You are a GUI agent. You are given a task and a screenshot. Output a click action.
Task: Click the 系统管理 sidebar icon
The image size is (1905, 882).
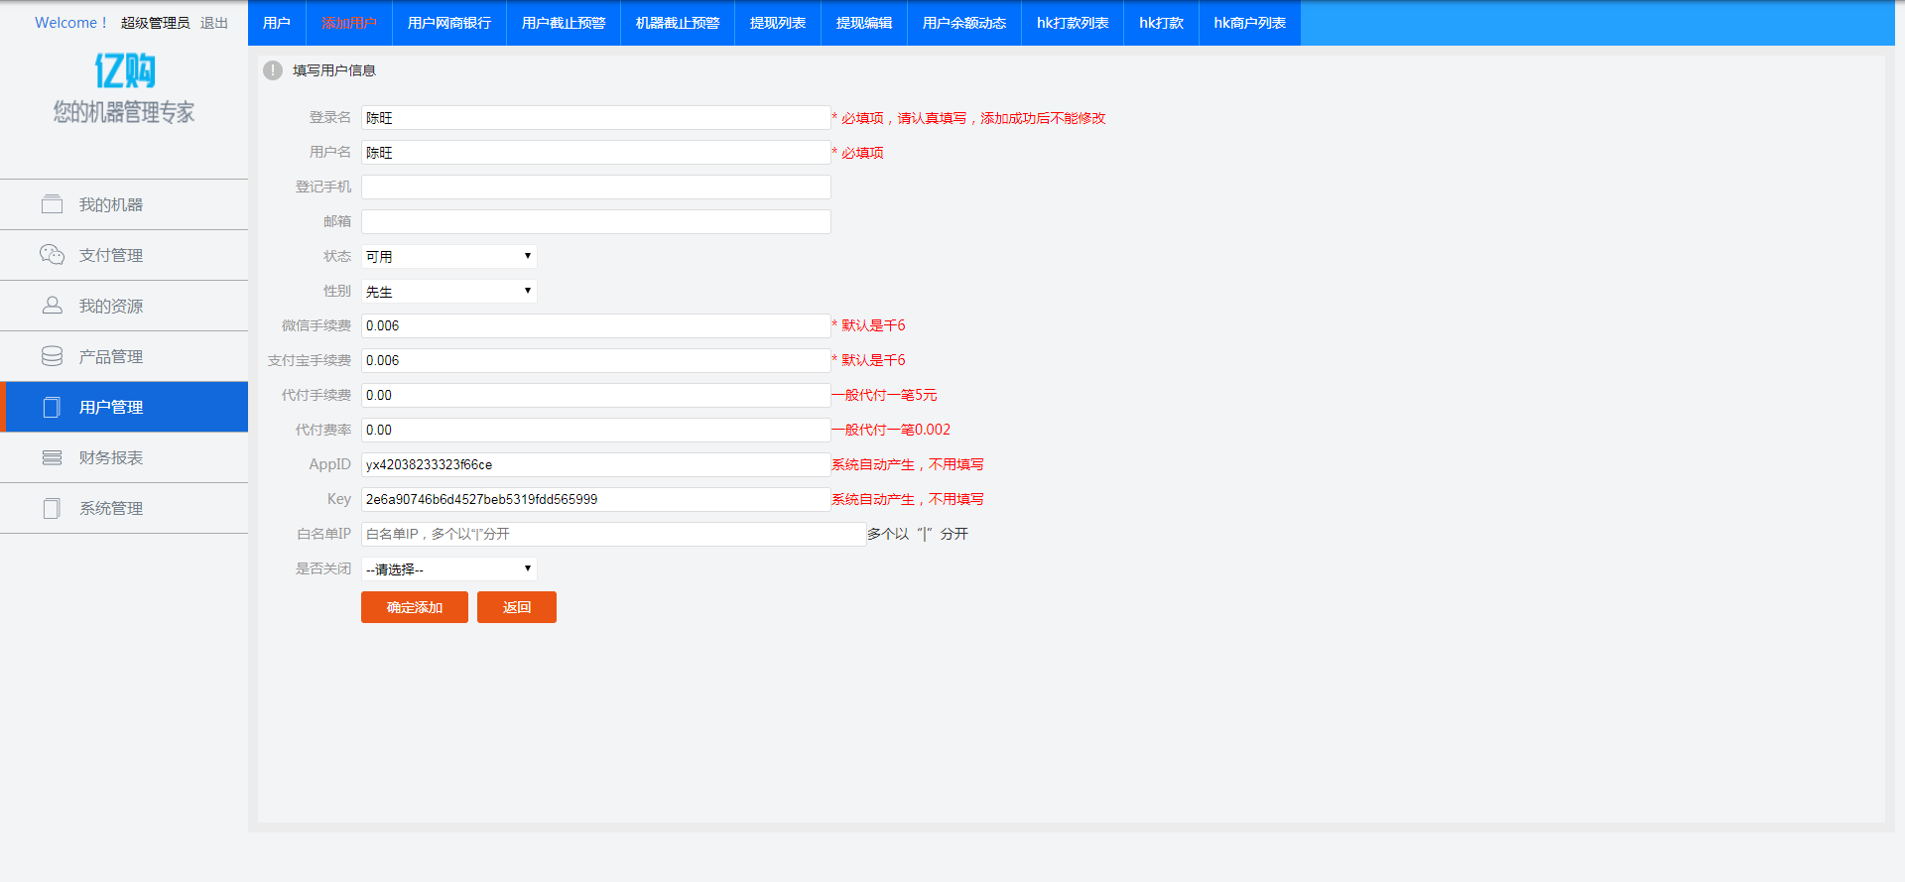52,508
